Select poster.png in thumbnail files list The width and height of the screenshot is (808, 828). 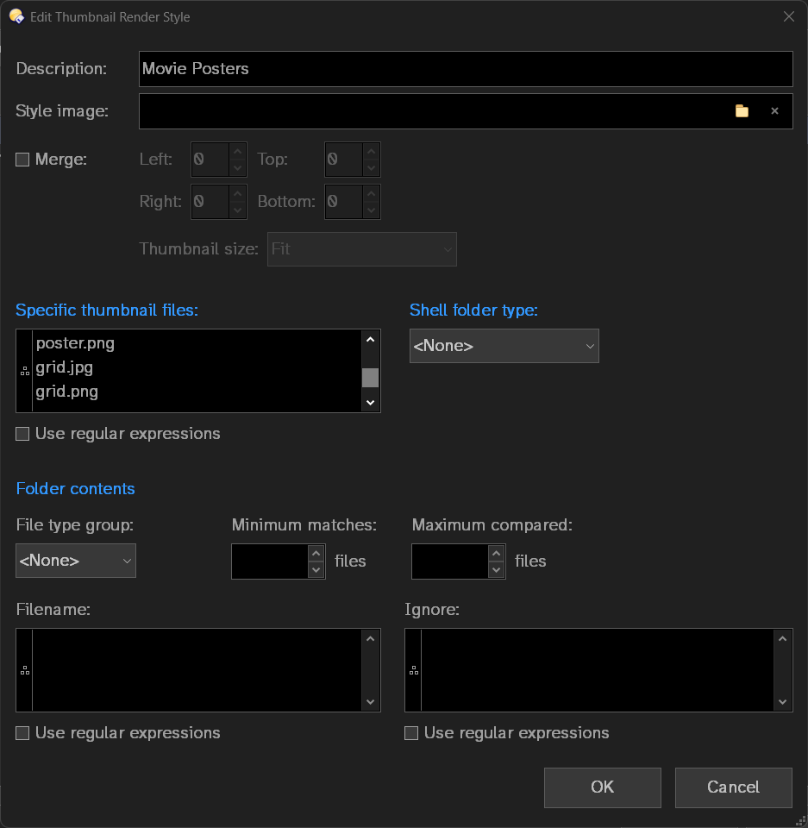75,343
